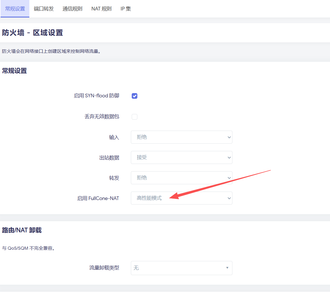Click the 与 QoS/SQM 不完全兼容 note
The image size is (330, 294).
point(28,248)
